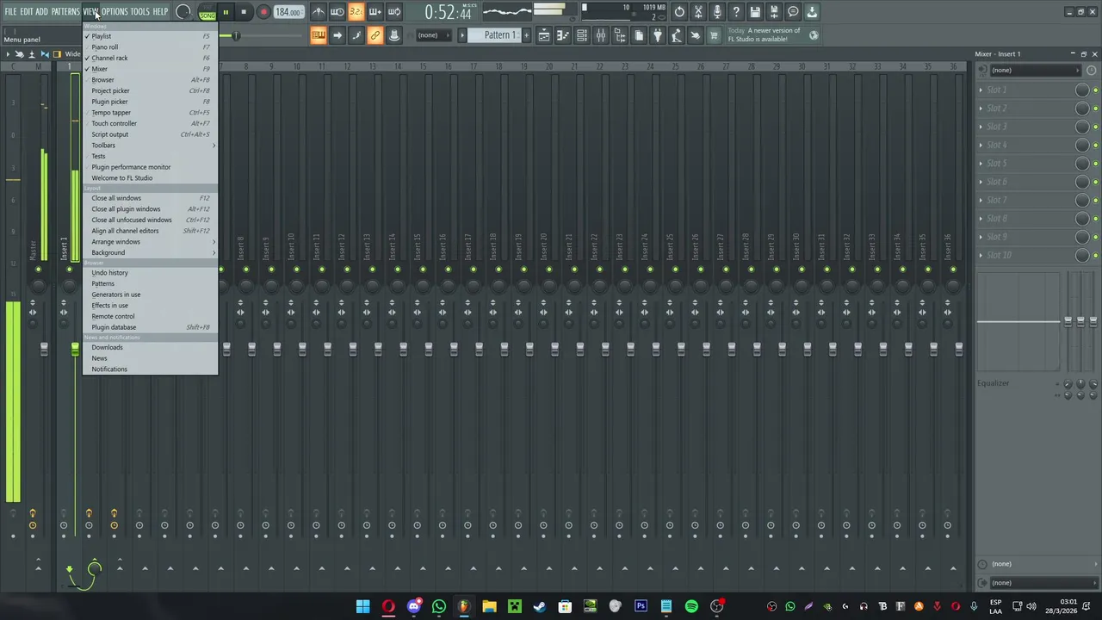Image resolution: width=1102 pixels, height=620 pixels.
Task: Open the TOOLS menu
Action: tap(139, 12)
